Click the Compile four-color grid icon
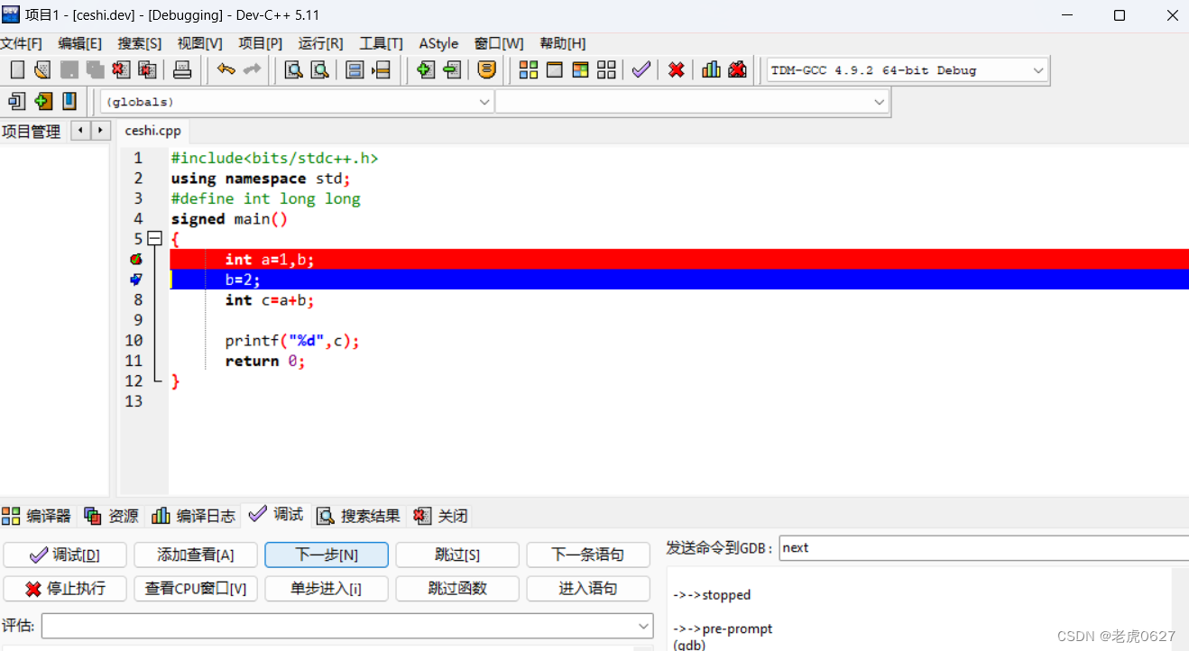Screen dimensions: 1189x651 pos(529,69)
